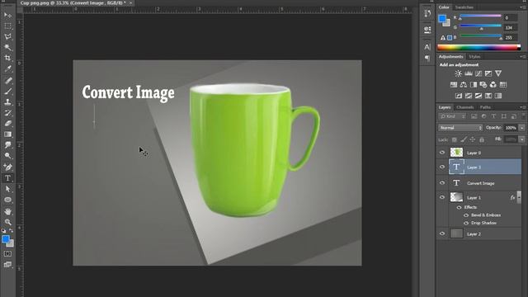Collapse Layer 1 effects list arrow
The width and height of the screenshot is (528, 297).
(519, 197)
